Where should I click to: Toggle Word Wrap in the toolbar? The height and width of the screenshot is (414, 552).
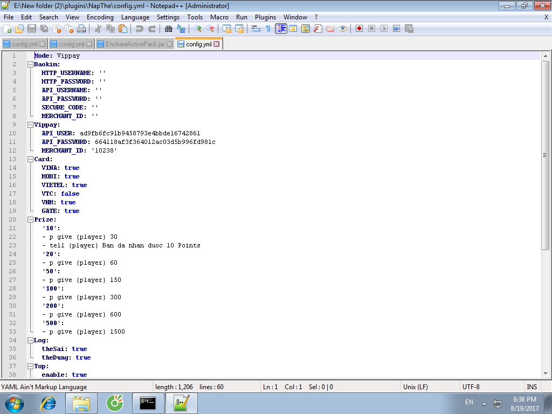pos(256,29)
